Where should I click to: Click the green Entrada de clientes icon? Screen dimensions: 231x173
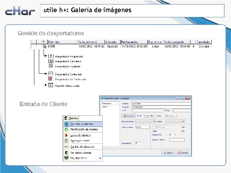pyautogui.click(x=66, y=124)
